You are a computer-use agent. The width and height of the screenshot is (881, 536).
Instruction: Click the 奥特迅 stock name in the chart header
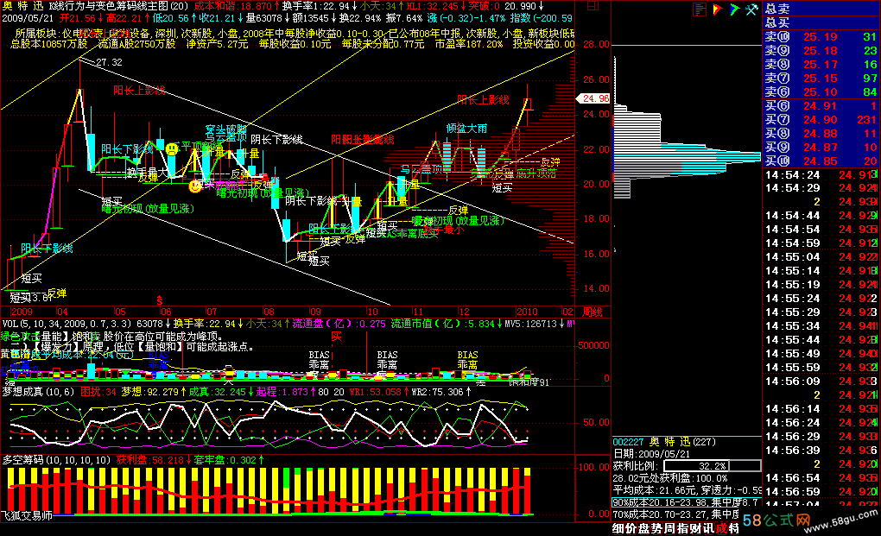pyautogui.click(x=22, y=6)
